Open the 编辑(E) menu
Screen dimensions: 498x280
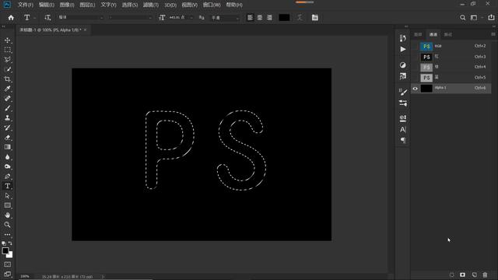tap(47, 5)
